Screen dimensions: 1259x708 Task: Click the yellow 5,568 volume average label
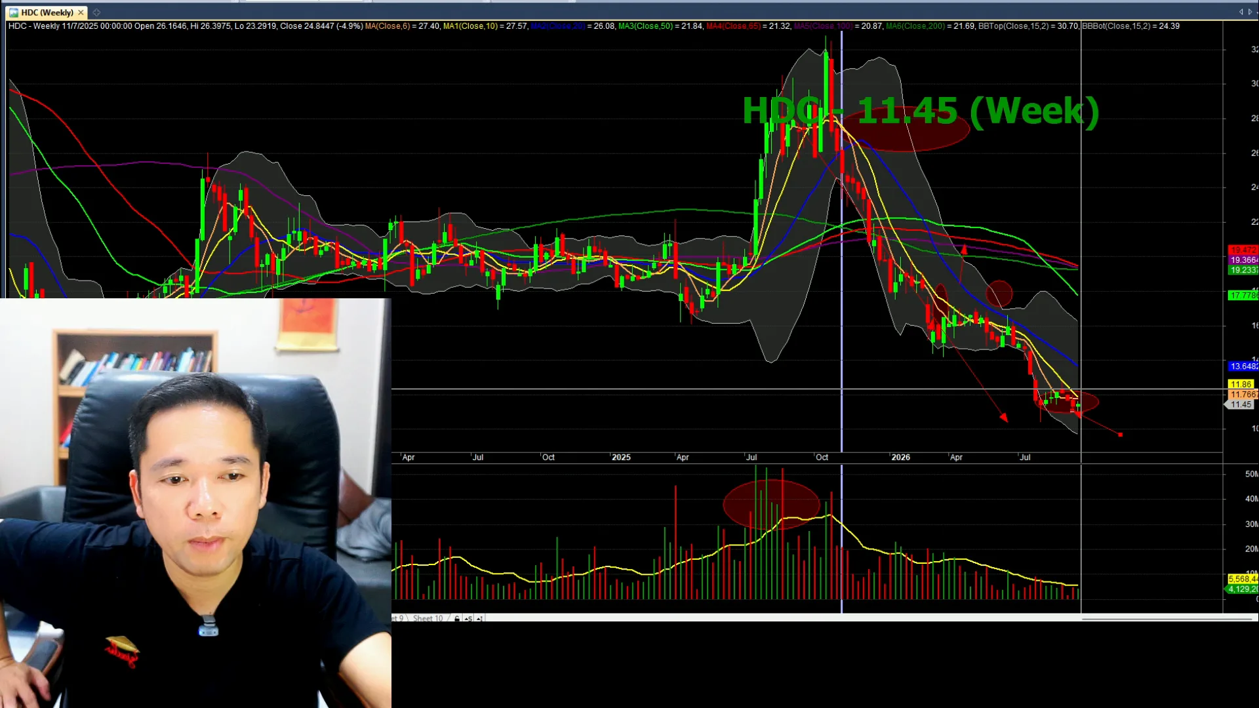point(1243,579)
